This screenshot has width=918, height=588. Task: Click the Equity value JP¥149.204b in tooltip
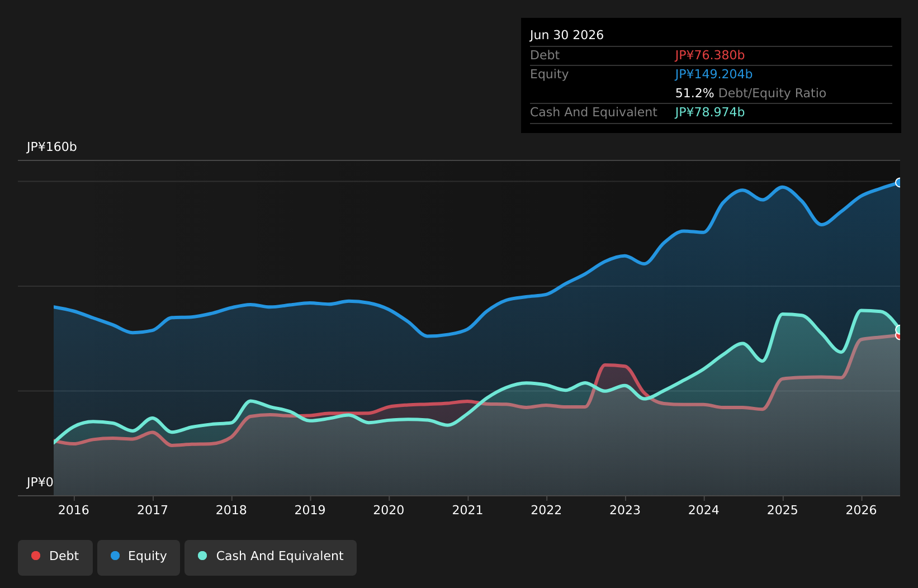714,74
